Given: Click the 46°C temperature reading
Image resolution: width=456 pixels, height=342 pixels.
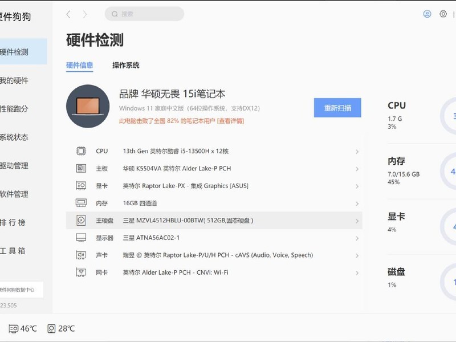Looking at the screenshot, I should click(28, 329).
